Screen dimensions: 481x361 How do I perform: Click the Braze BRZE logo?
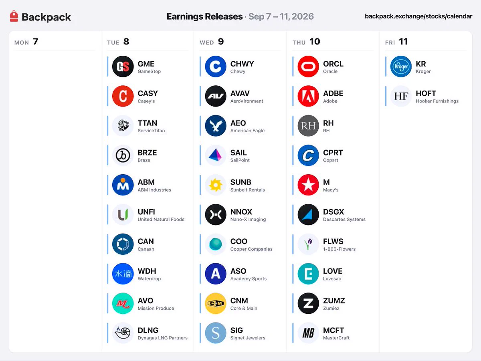tap(123, 155)
